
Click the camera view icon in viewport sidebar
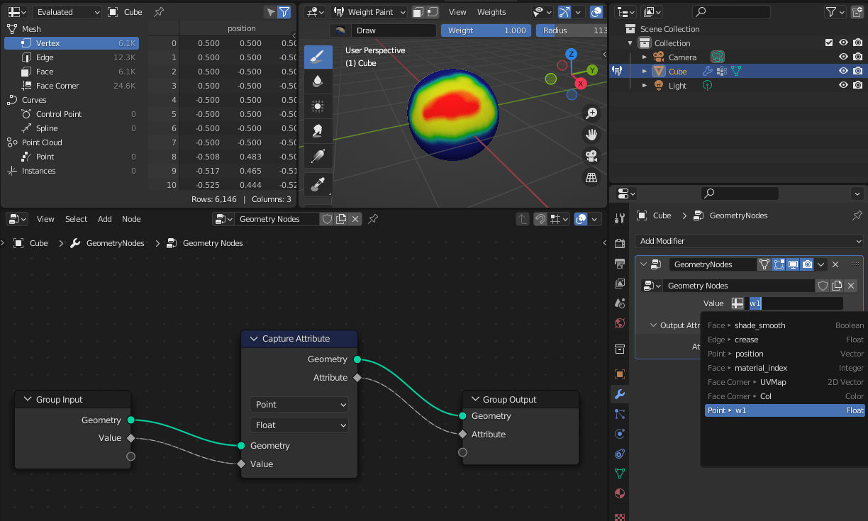[x=591, y=156]
